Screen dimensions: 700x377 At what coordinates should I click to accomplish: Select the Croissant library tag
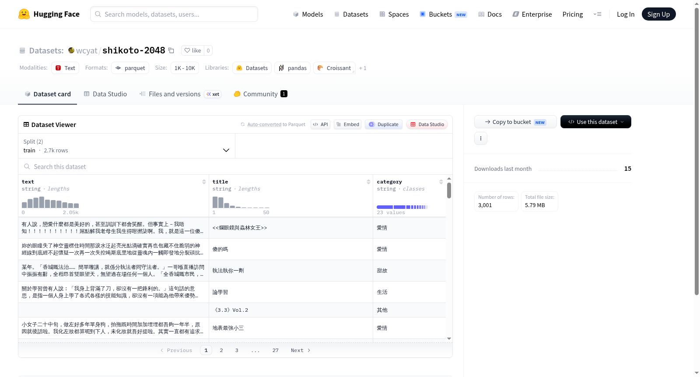(x=334, y=68)
